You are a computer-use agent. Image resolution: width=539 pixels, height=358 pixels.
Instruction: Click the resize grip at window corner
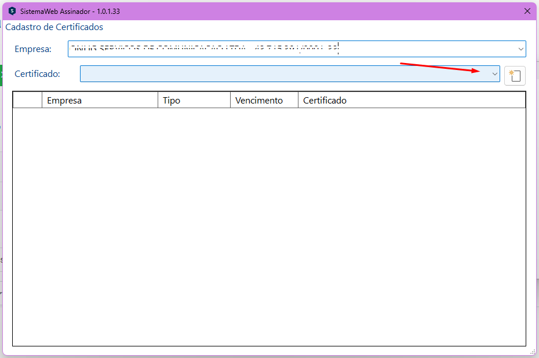coord(532,352)
